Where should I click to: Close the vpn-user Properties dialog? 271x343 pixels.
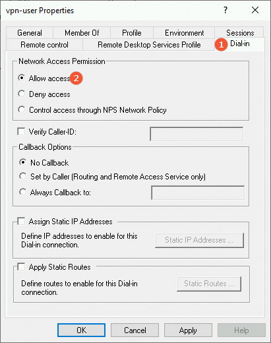(x=255, y=10)
